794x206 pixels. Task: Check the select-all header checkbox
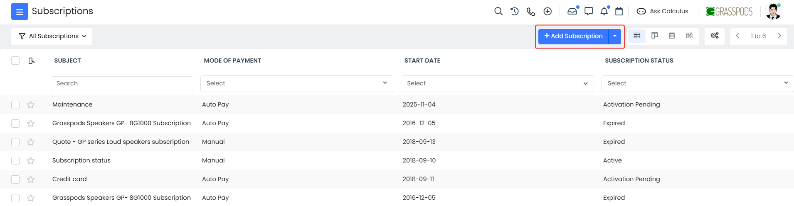click(15, 61)
